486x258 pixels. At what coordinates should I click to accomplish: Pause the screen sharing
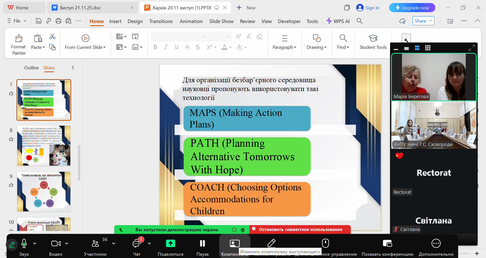[202, 244]
